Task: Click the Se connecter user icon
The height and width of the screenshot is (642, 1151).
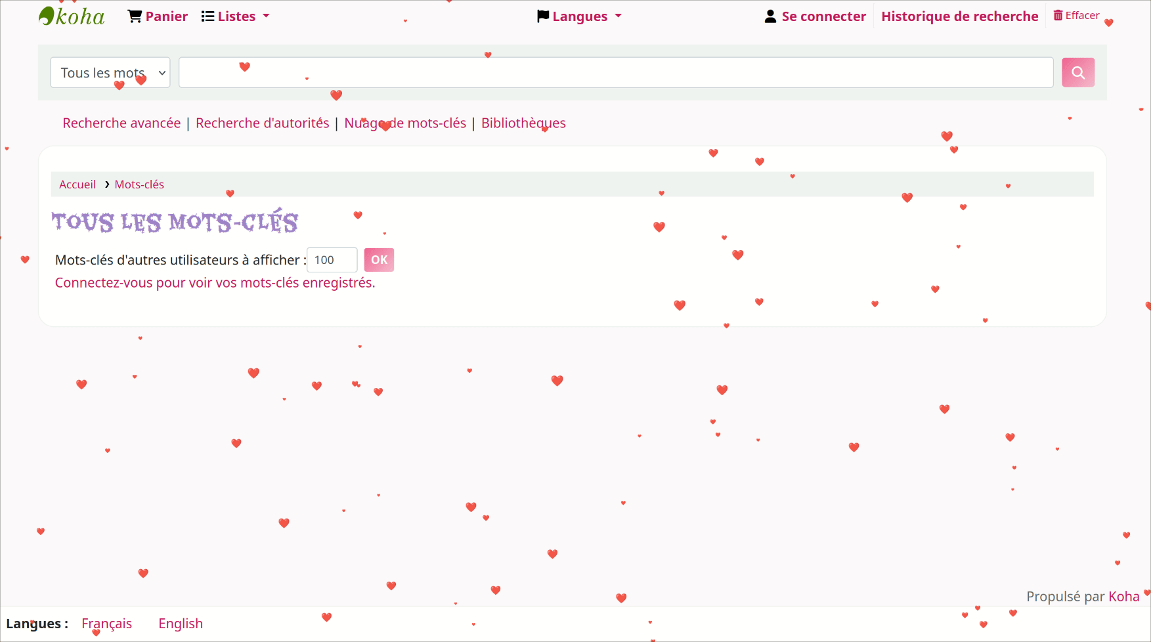Action: (x=770, y=16)
